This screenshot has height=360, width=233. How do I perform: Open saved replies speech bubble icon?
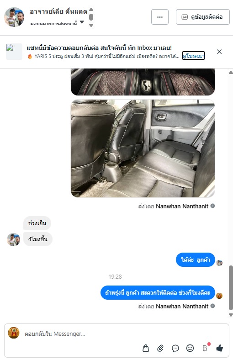point(175,348)
